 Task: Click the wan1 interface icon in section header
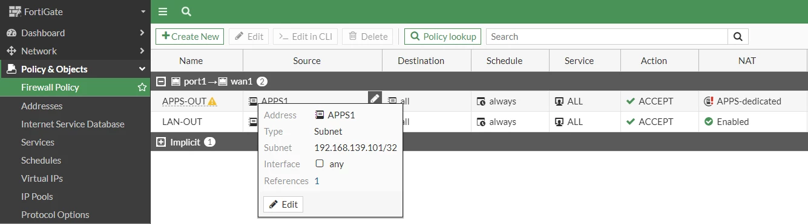coord(223,81)
